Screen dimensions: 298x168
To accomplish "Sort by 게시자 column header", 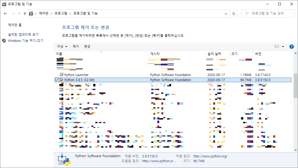I will coord(177,54).
